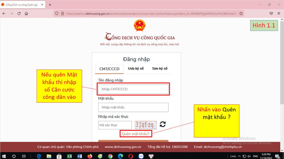Click the padlock site security icon
Viewport: 284px width, 159px height.
(x=62, y=13)
